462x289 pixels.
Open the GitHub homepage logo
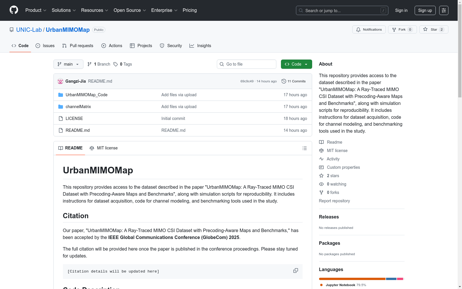14,10
